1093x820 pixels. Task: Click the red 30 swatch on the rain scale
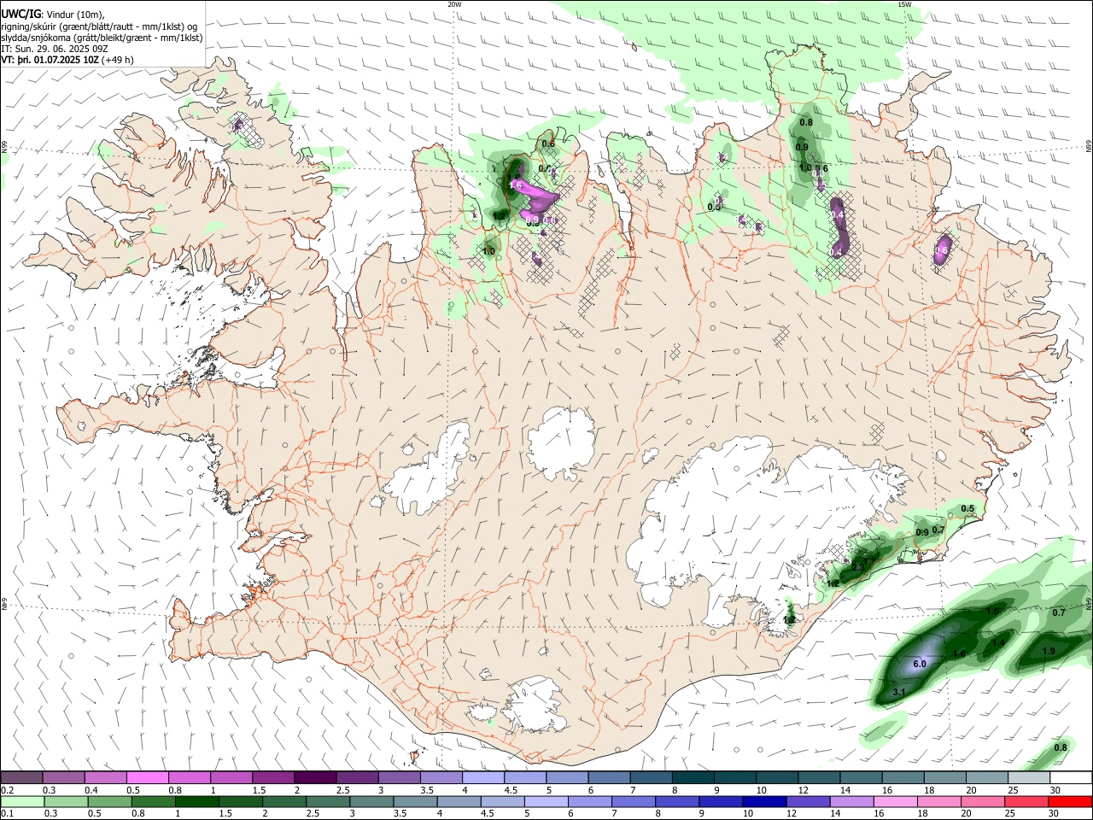(x=1070, y=802)
